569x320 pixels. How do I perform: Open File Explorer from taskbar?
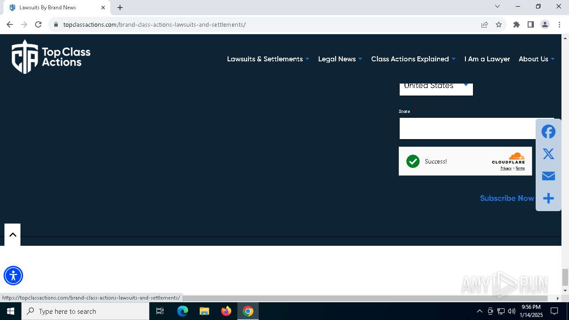(204, 311)
